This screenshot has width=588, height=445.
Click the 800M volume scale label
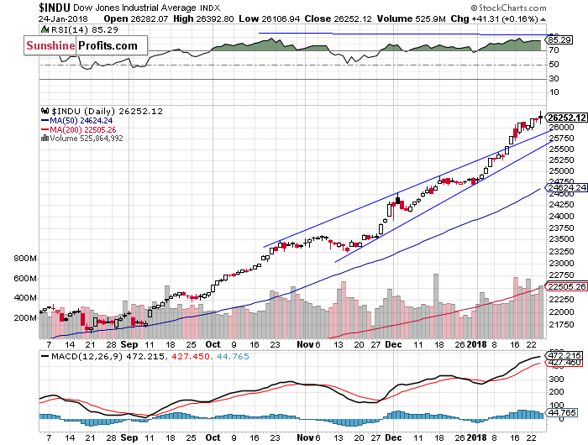tap(25, 259)
